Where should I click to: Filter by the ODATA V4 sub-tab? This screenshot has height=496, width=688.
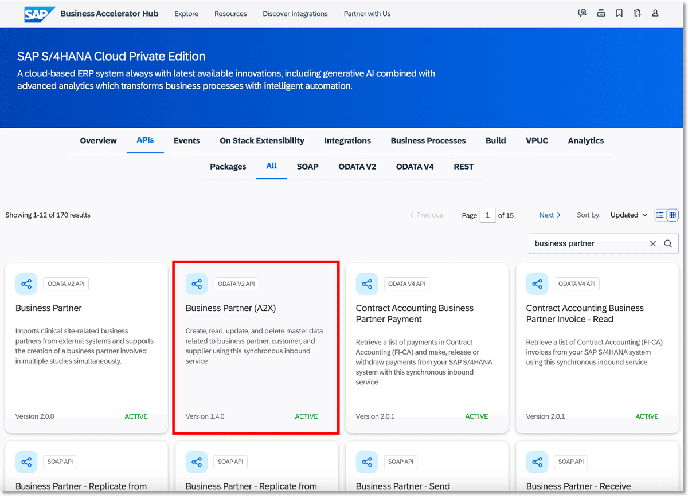point(415,167)
